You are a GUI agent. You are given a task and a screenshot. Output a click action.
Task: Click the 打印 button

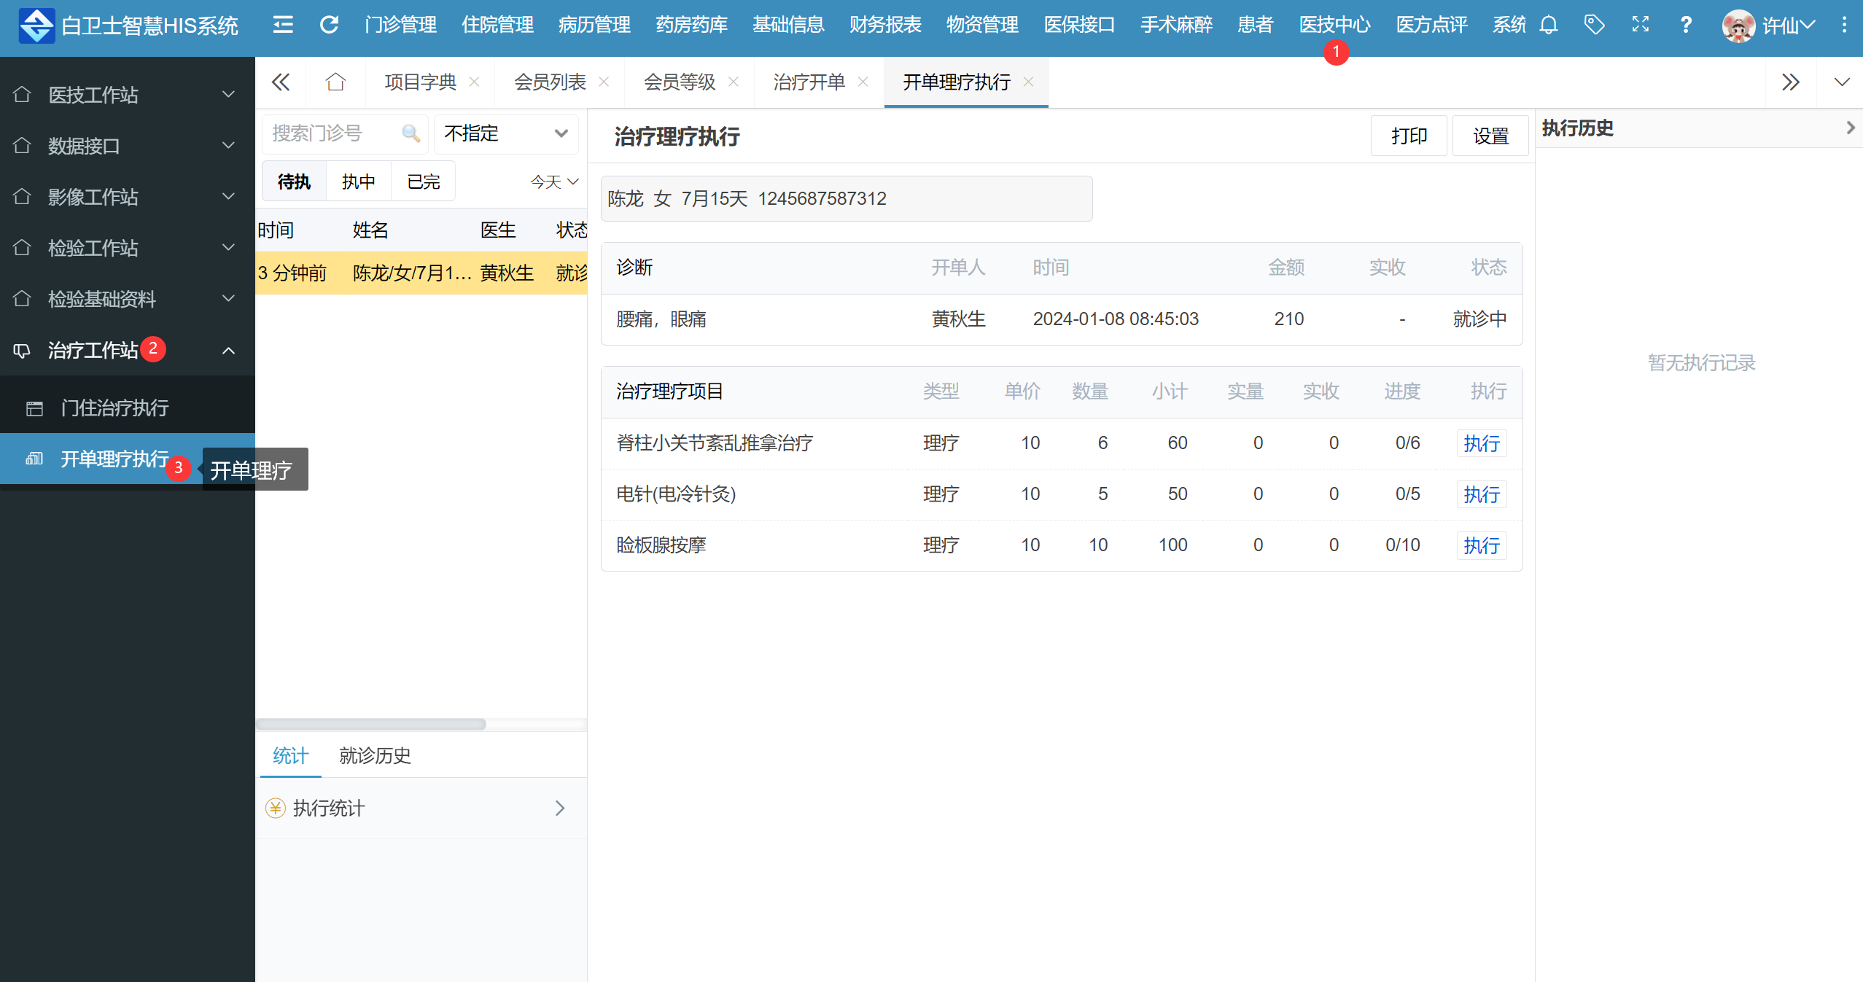coord(1409,136)
